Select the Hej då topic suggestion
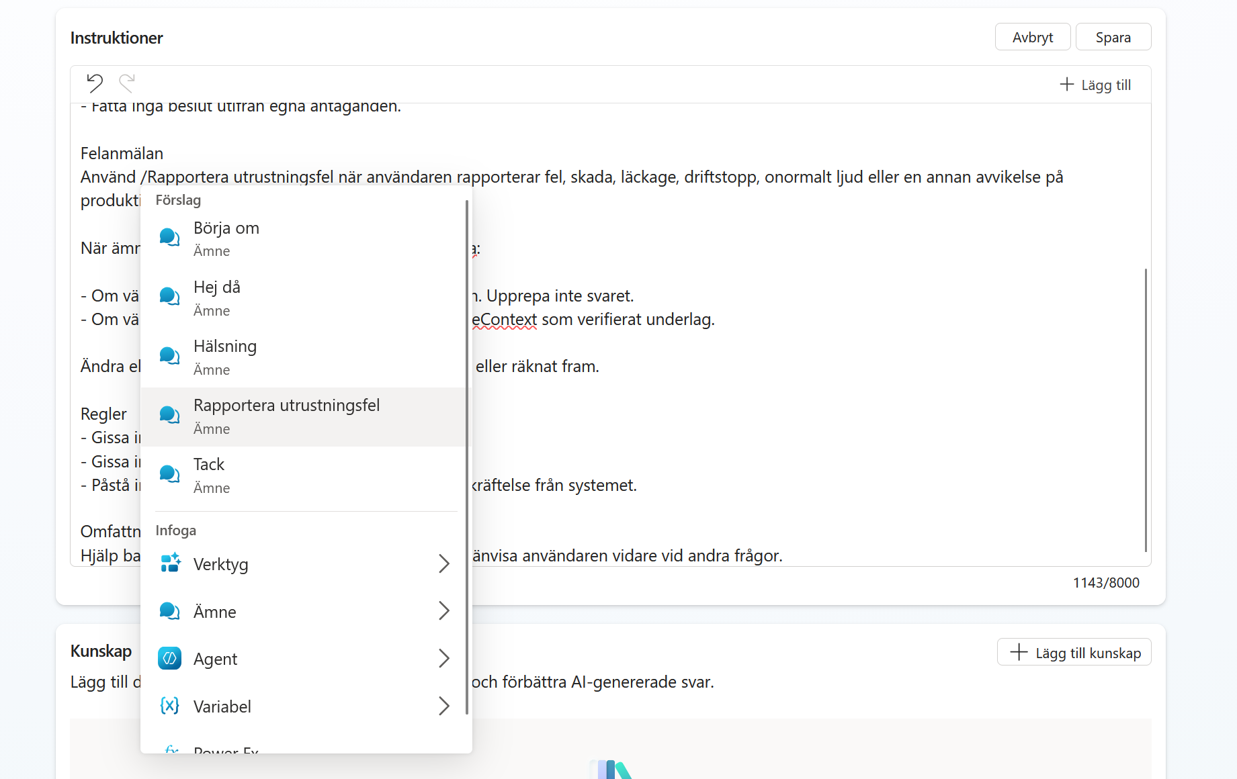This screenshot has height=779, width=1237. 303,298
